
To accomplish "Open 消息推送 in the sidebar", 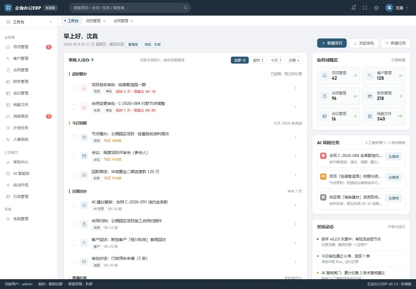I will (29, 116).
